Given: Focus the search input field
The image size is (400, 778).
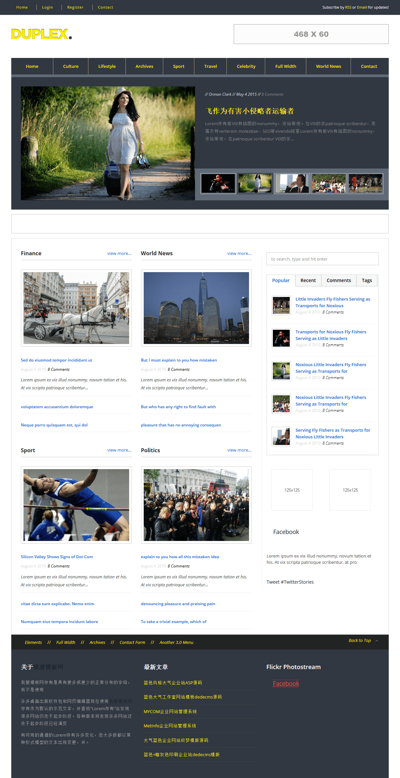Looking at the screenshot, I should (x=322, y=259).
